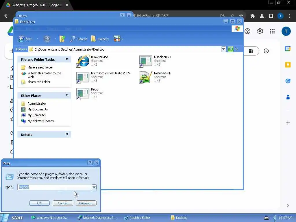The width and height of the screenshot is (296, 222).
Task: Click the keyboard icon in system tray
Action: click(266, 218)
